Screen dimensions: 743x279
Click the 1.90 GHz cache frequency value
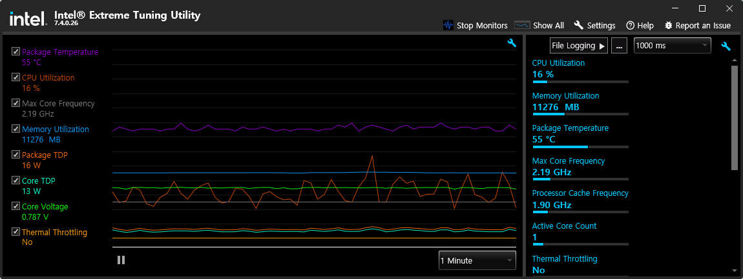click(552, 205)
